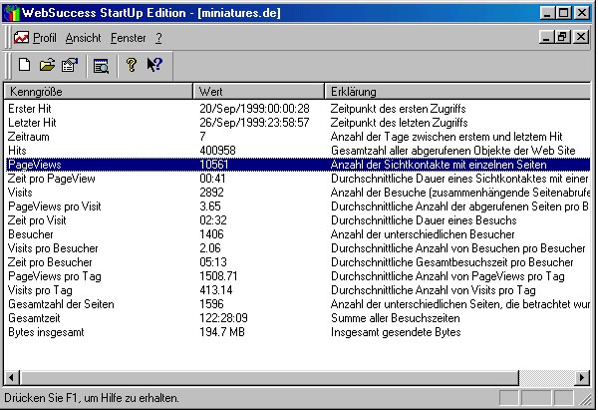
Task: Open the Profil menu
Action: (45, 38)
